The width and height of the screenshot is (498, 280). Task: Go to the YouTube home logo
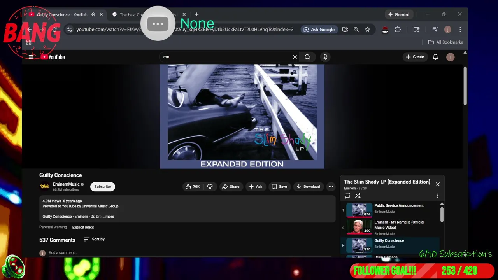(53, 57)
